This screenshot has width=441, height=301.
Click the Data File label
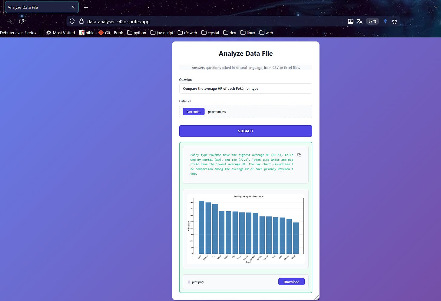click(x=185, y=101)
